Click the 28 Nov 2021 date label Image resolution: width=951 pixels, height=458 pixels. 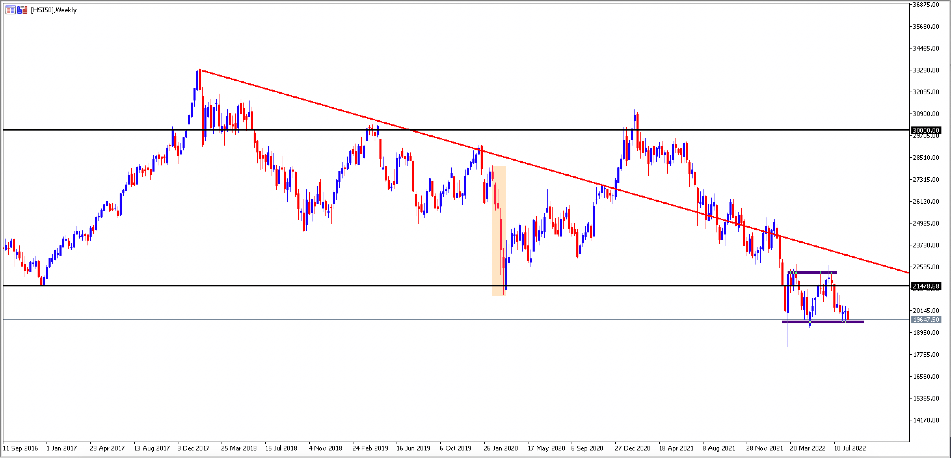pyautogui.click(x=765, y=448)
